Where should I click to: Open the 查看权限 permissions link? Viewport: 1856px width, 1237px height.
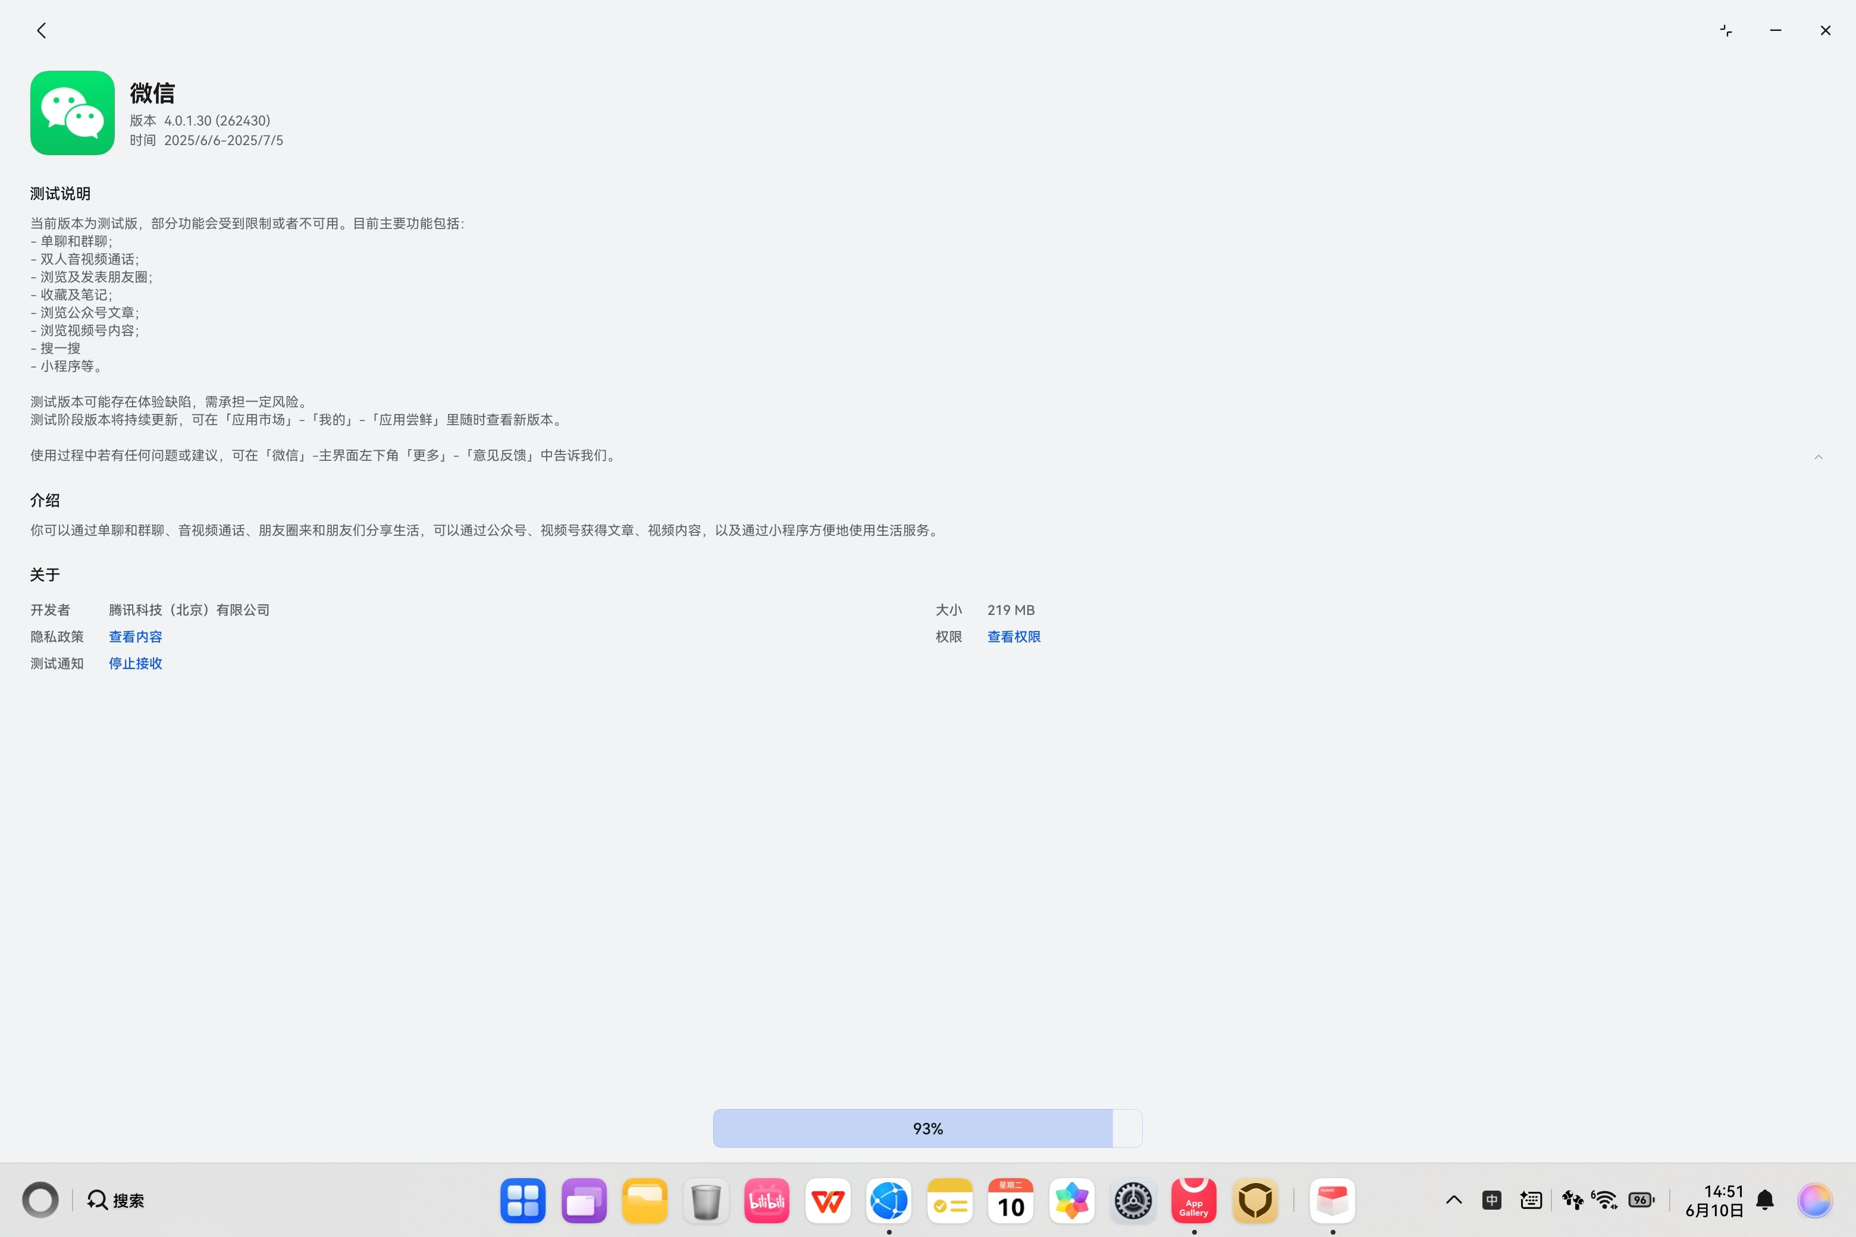(x=1013, y=637)
